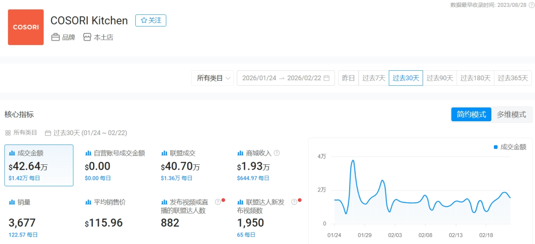Select the 过去90天 time range

pos(440,78)
